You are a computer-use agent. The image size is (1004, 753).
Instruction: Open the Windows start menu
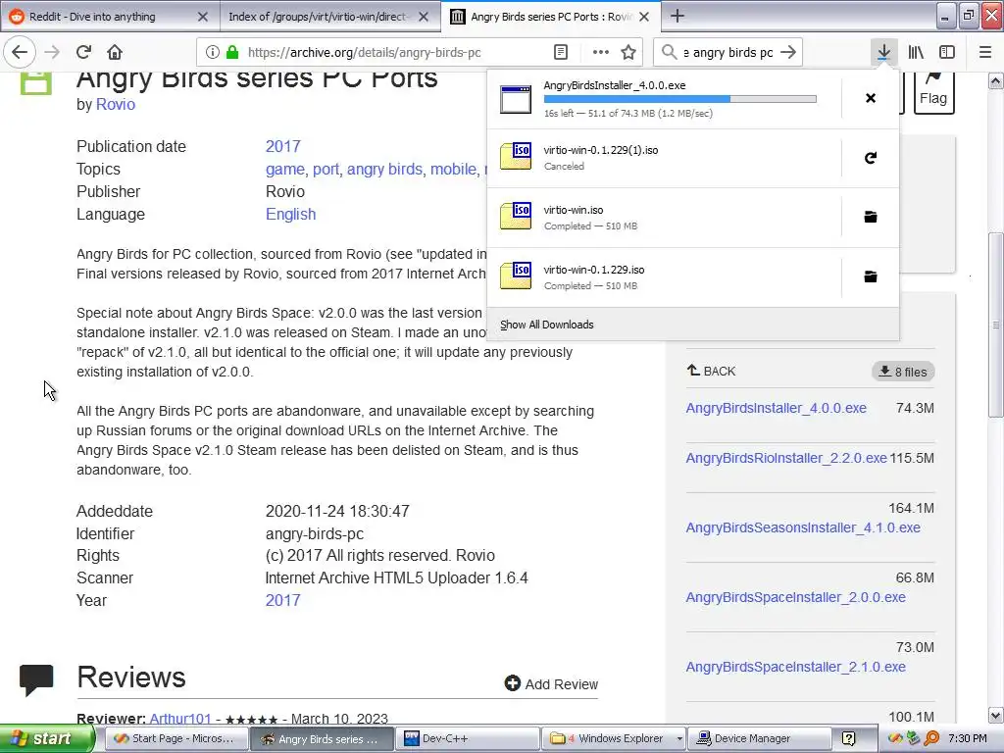pyautogui.click(x=47, y=738)
